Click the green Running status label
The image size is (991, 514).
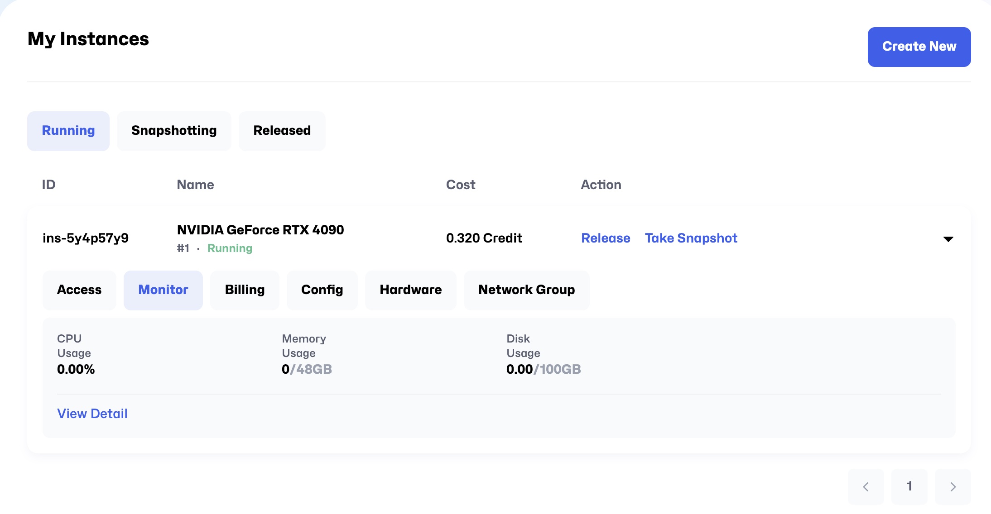coord(230,248)
